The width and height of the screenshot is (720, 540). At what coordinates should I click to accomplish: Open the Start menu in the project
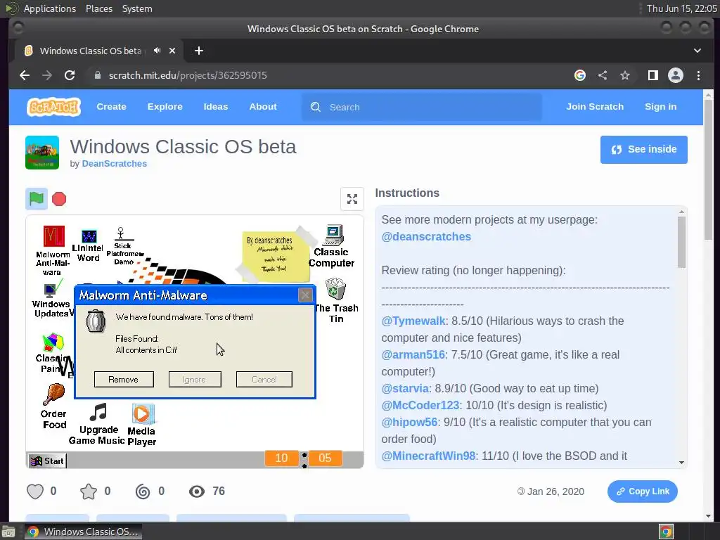pyautogui.click(x=47, y=461)
